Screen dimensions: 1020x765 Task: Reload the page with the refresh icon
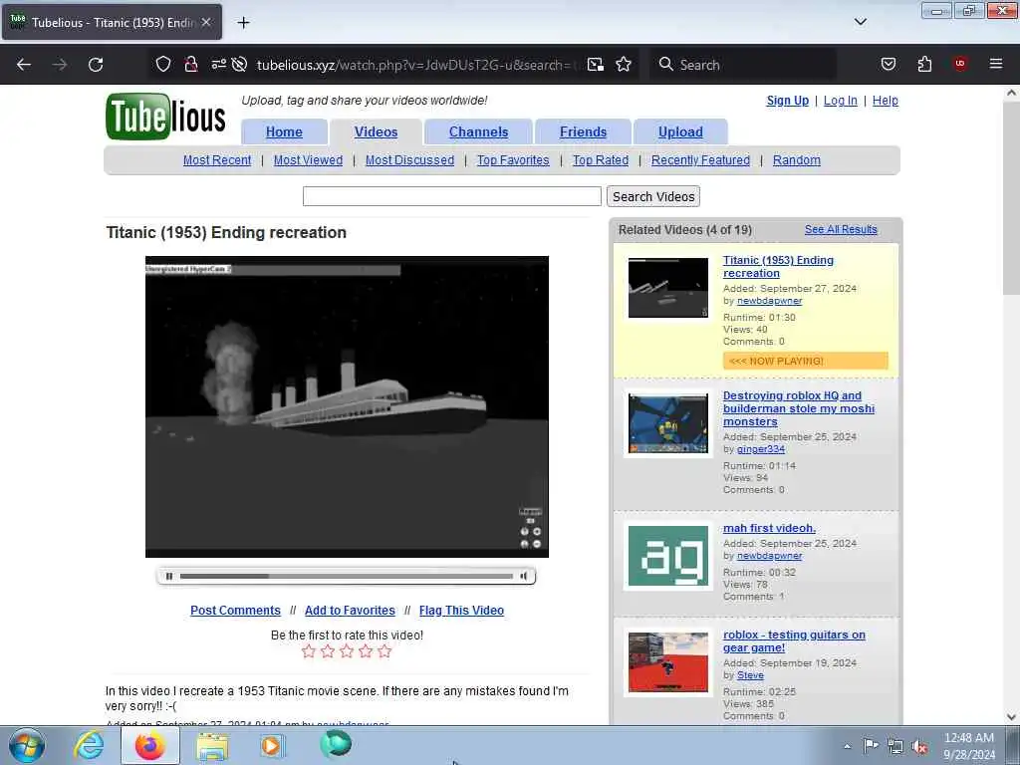(96, 65)
